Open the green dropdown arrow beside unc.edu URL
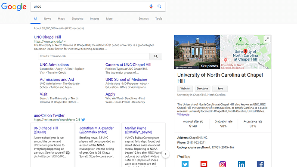Viewport: 297px width, 167px height. pos(65,41)
